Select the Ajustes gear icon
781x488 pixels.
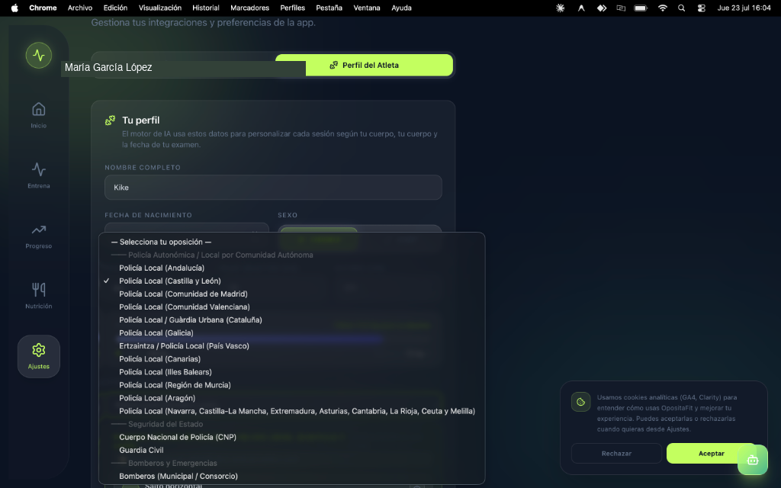[38, 350]
